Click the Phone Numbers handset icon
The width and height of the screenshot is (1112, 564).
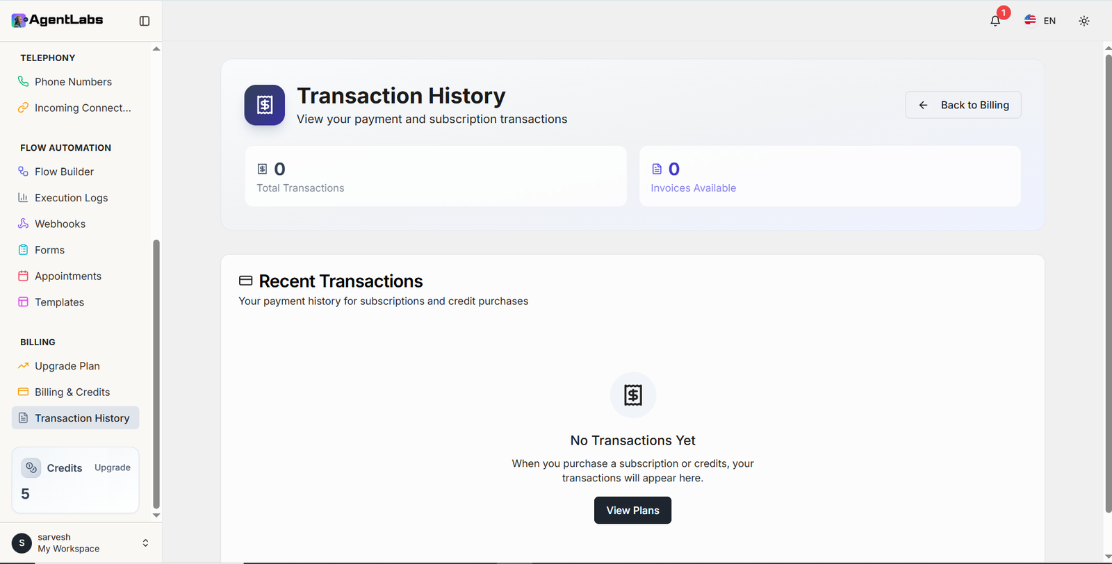coord(23,81)
